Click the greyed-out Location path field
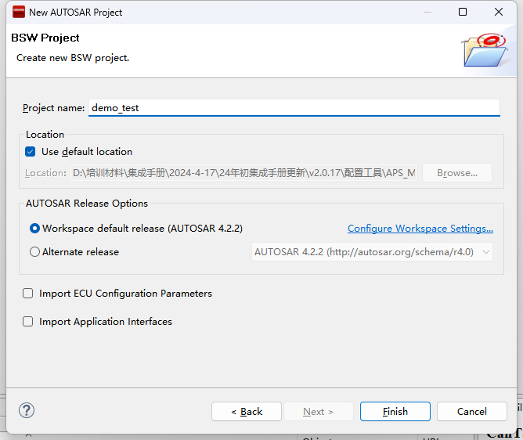Viewport: 523px width, 440px height. [x=243, y=173]
